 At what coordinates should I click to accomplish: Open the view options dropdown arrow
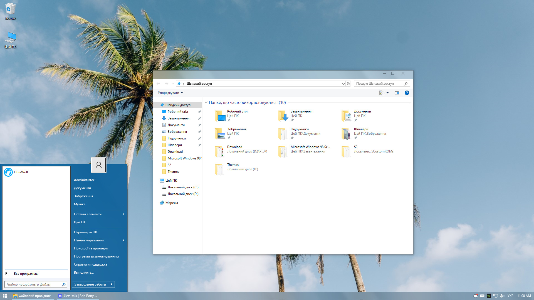(387, 93)
